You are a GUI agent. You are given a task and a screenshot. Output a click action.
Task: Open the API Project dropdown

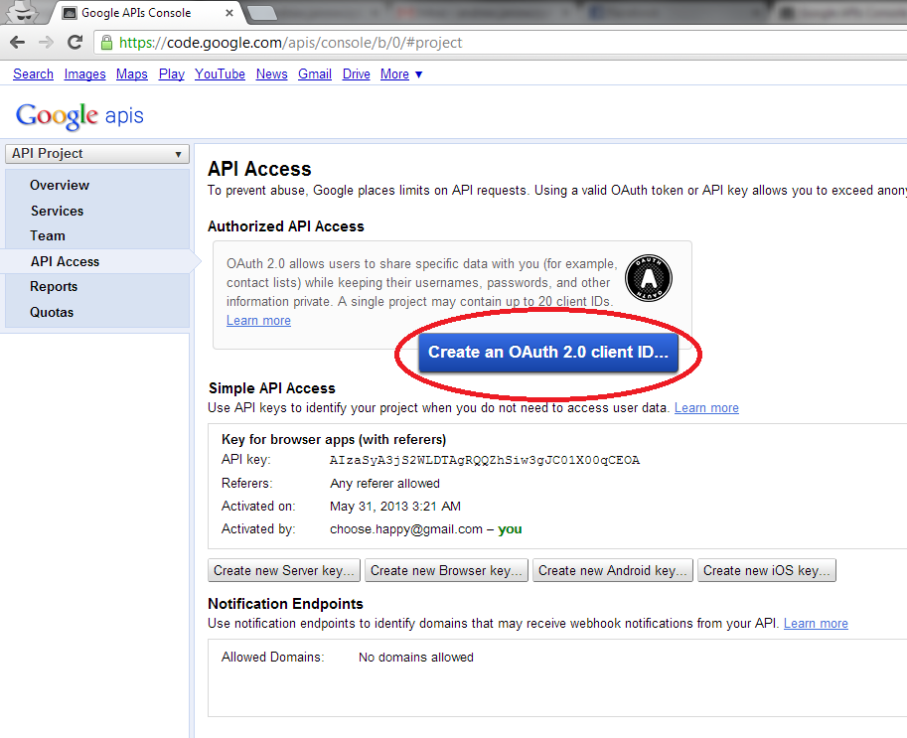(x=96, y=154)
